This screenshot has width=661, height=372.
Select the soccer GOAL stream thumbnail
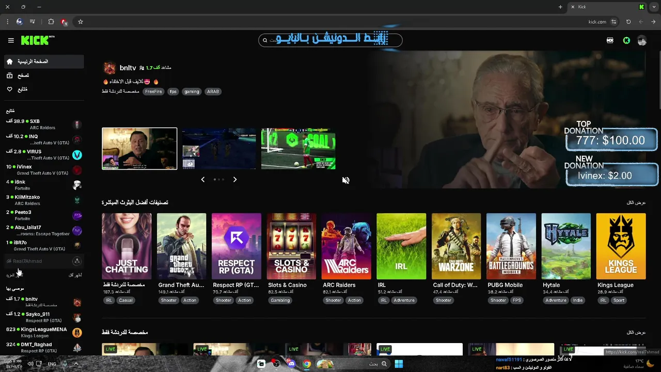[x=298, y=149]
